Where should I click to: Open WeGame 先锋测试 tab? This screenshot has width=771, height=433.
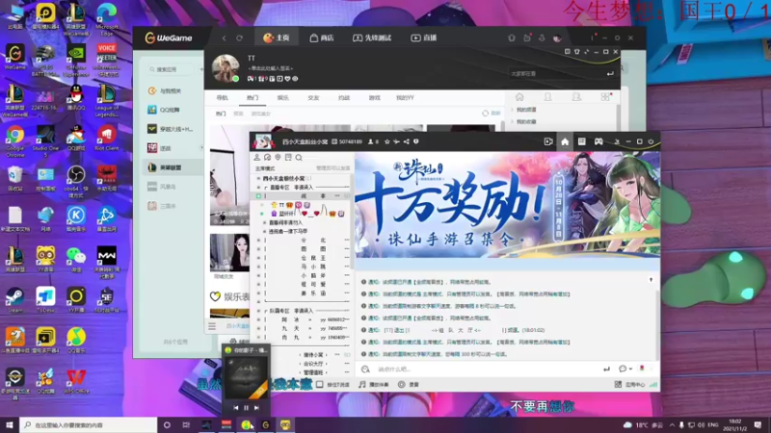372,38
